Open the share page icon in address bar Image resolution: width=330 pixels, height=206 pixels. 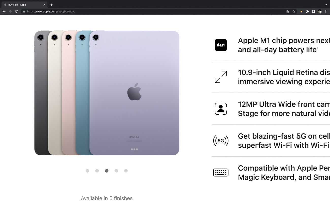click(x=288, y=11)
